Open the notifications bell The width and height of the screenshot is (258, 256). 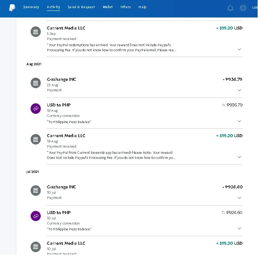[230, 8]
